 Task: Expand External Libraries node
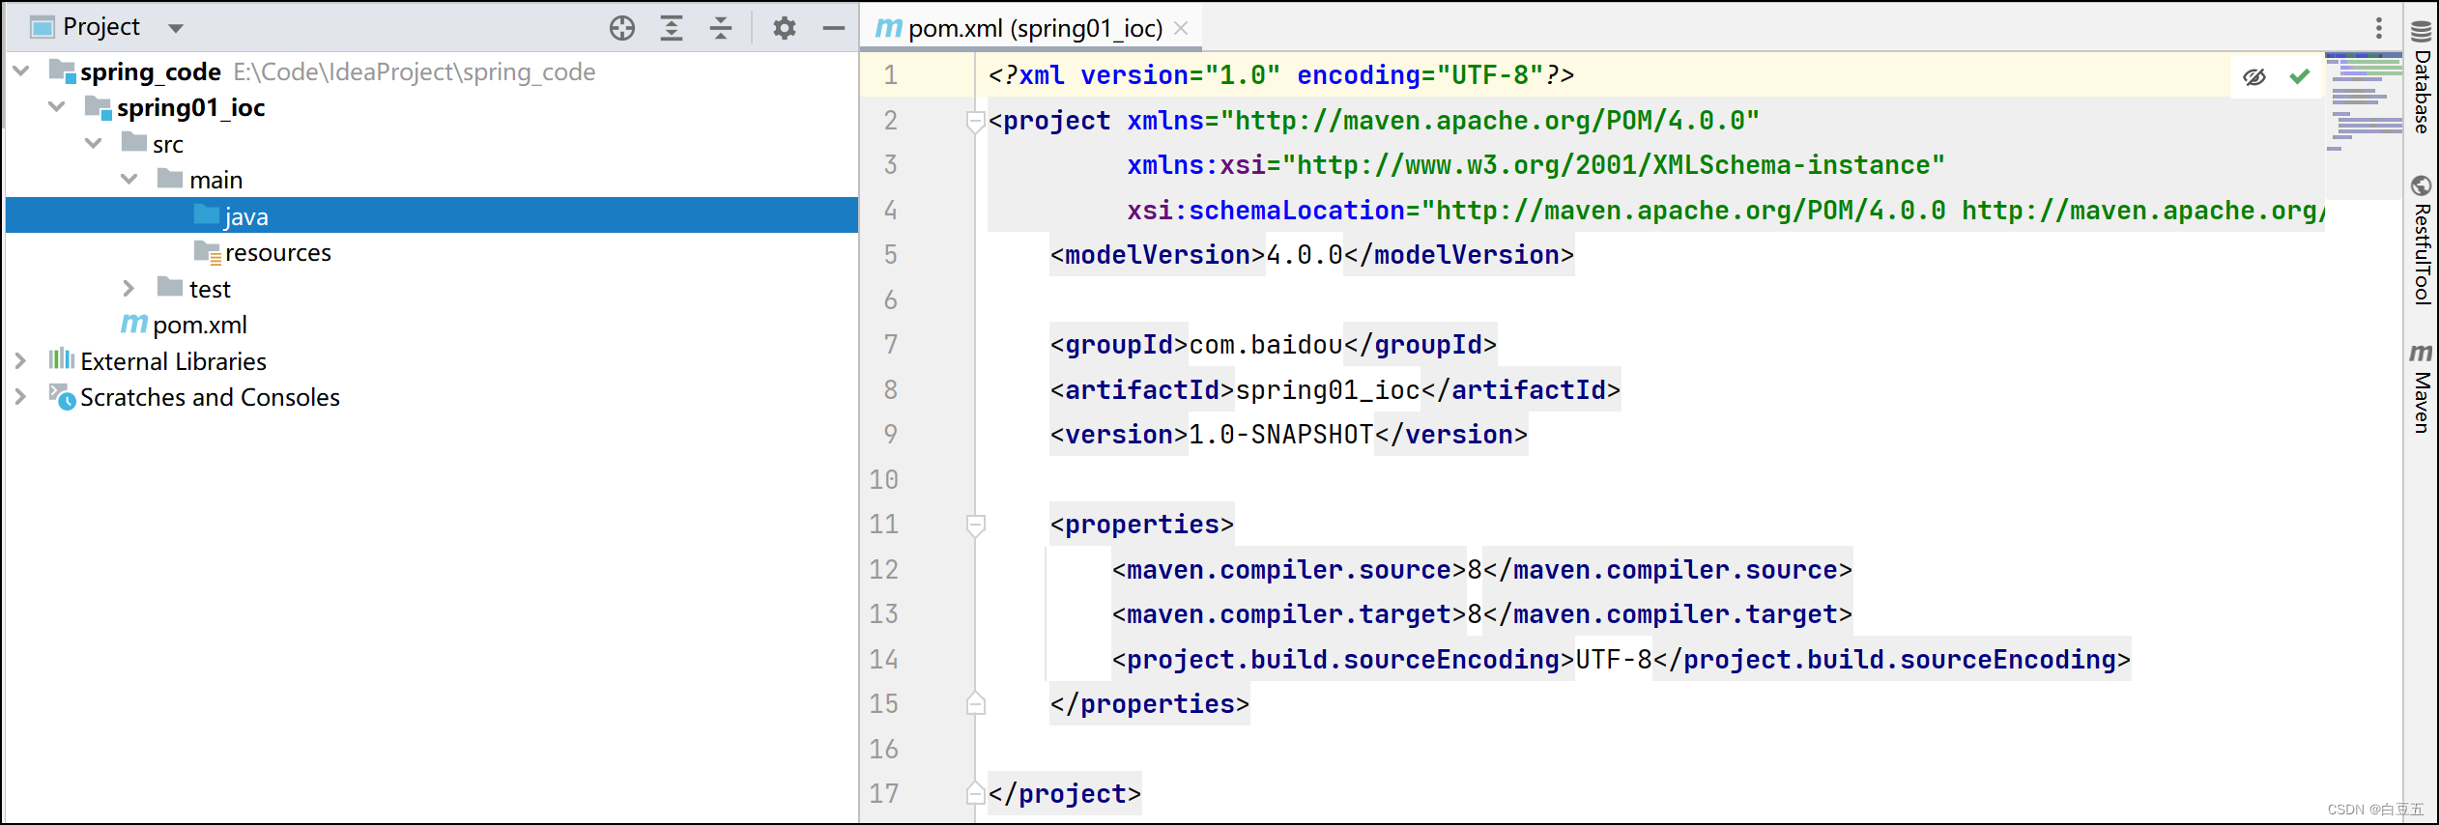pyautogui.click(x=21, y=360)
